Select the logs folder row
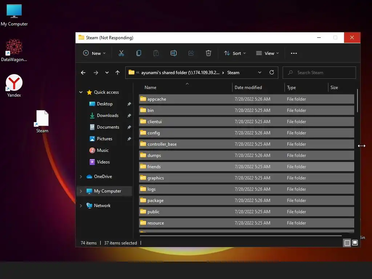 247,189
